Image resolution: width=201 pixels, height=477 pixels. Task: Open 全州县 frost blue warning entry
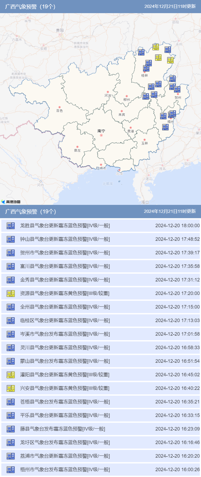65,307
